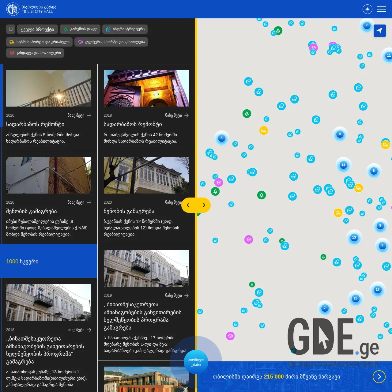Toggle the light/dark theme sun icon
This screenshot has width=392, height=392.
click(x=367, y=9)
